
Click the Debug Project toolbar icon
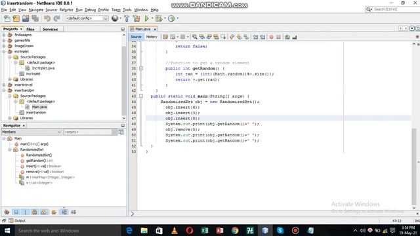point(159,18)
